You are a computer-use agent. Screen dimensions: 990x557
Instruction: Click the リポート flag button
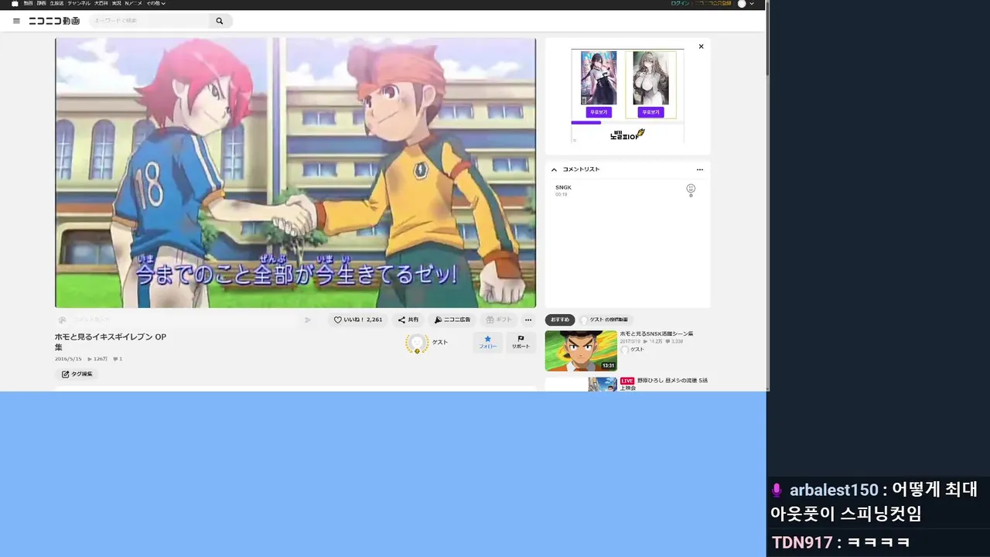[x=521, y=342]
